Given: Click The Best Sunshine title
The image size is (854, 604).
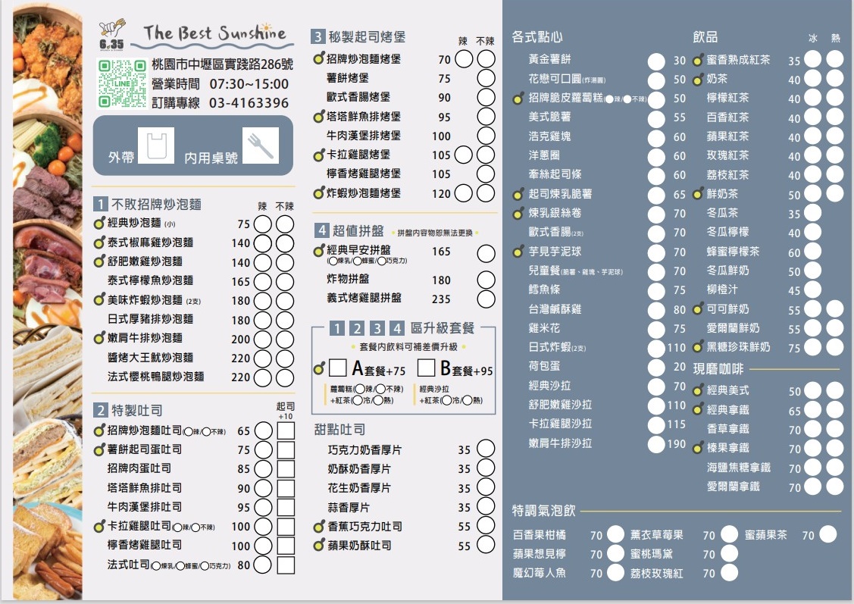Looking at the screenshot, I should pos(214,33).
